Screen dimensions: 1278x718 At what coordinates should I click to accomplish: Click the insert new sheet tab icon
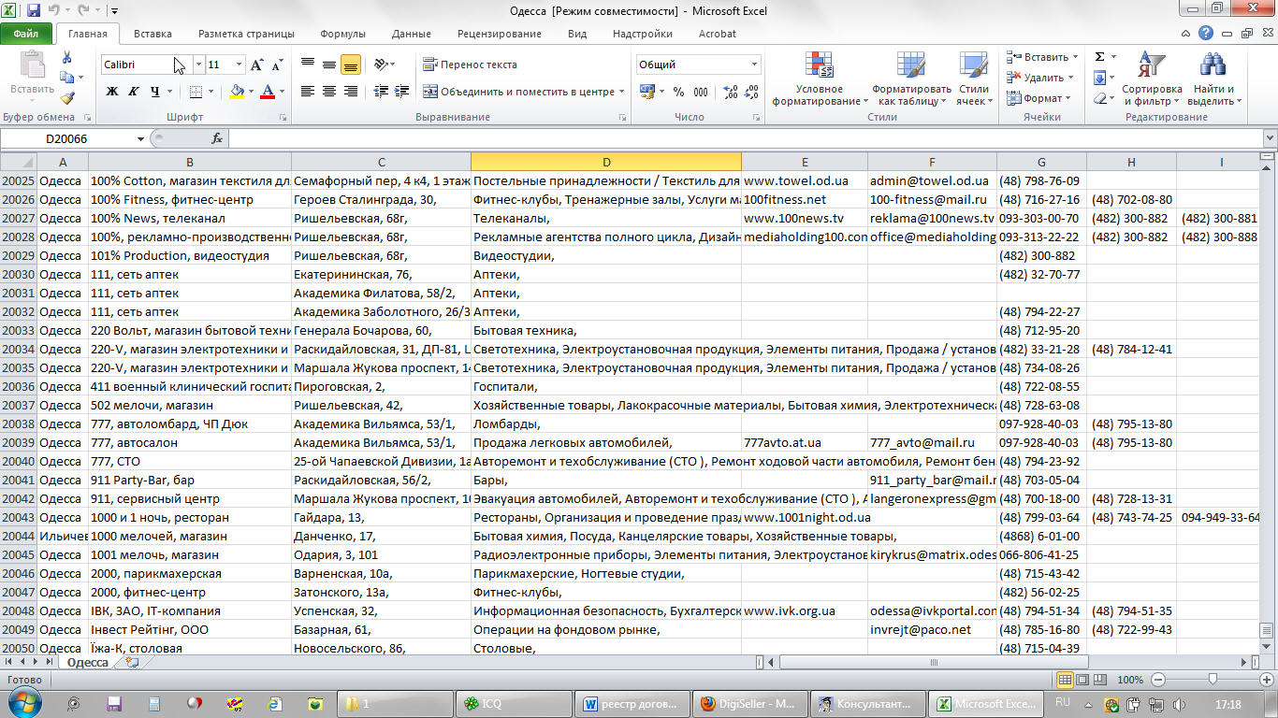pos(132,662)
